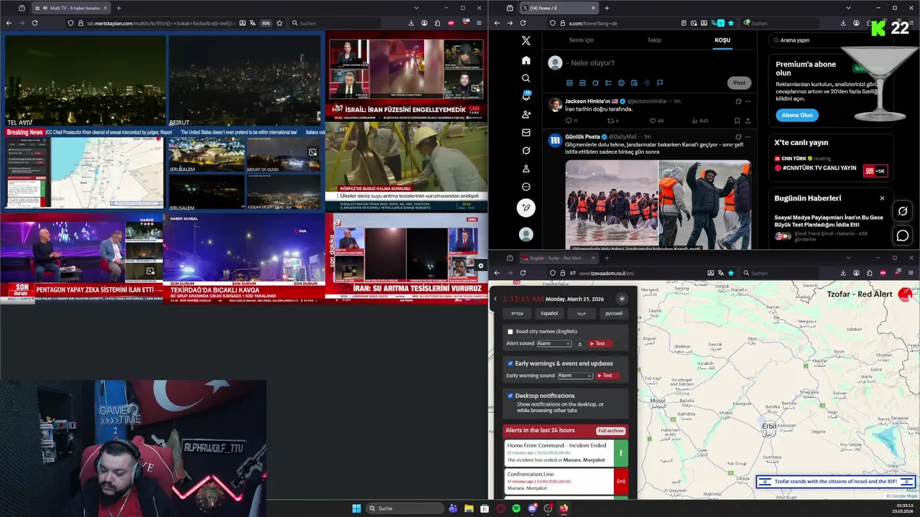Click the taskbar Suche search box
The width and height of the screenshot is (920, 517).
click(x=405, y=508)
